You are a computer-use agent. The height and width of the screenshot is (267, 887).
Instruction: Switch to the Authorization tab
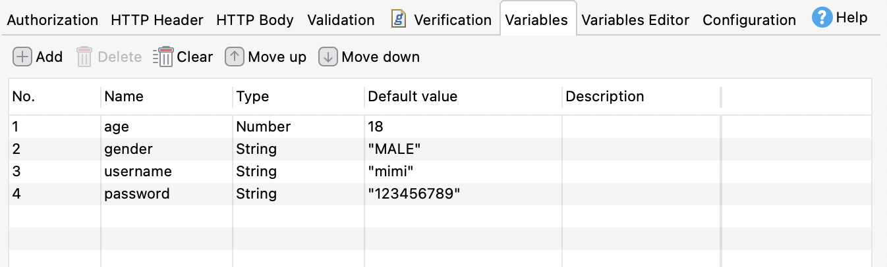[x=52, y=20]
